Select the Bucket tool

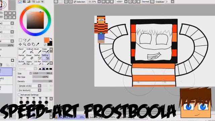22,63
